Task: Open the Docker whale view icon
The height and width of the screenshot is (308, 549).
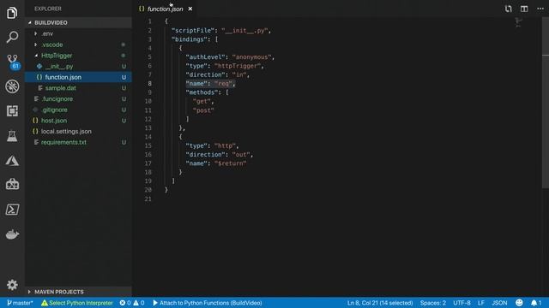Action: click(x=12, y=234)
